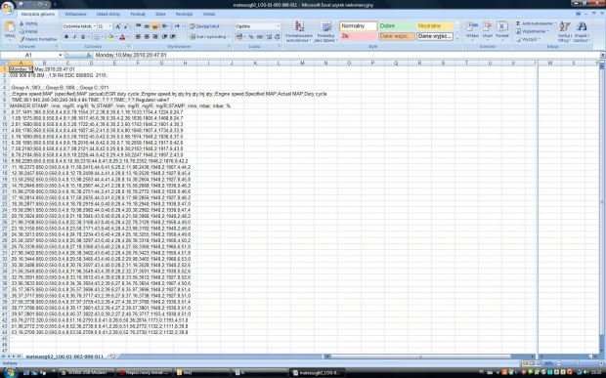606x378 pixels.
Task: Click the Wstaw insert cells button
Action: click(472, 31)
